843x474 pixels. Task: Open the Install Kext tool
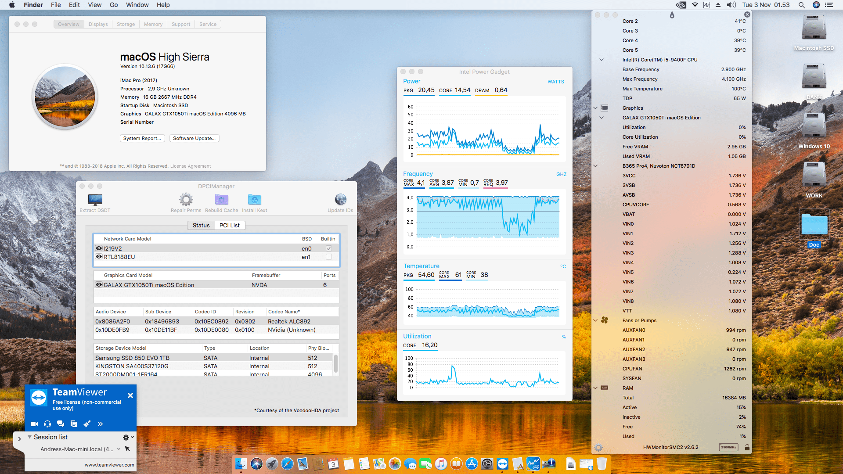(x=254, y=200)
